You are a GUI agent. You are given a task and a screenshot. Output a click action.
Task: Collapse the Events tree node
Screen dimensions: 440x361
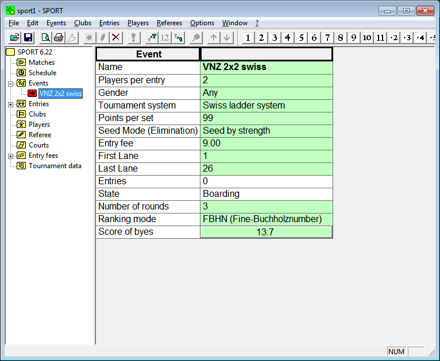[x=10, y=83]
